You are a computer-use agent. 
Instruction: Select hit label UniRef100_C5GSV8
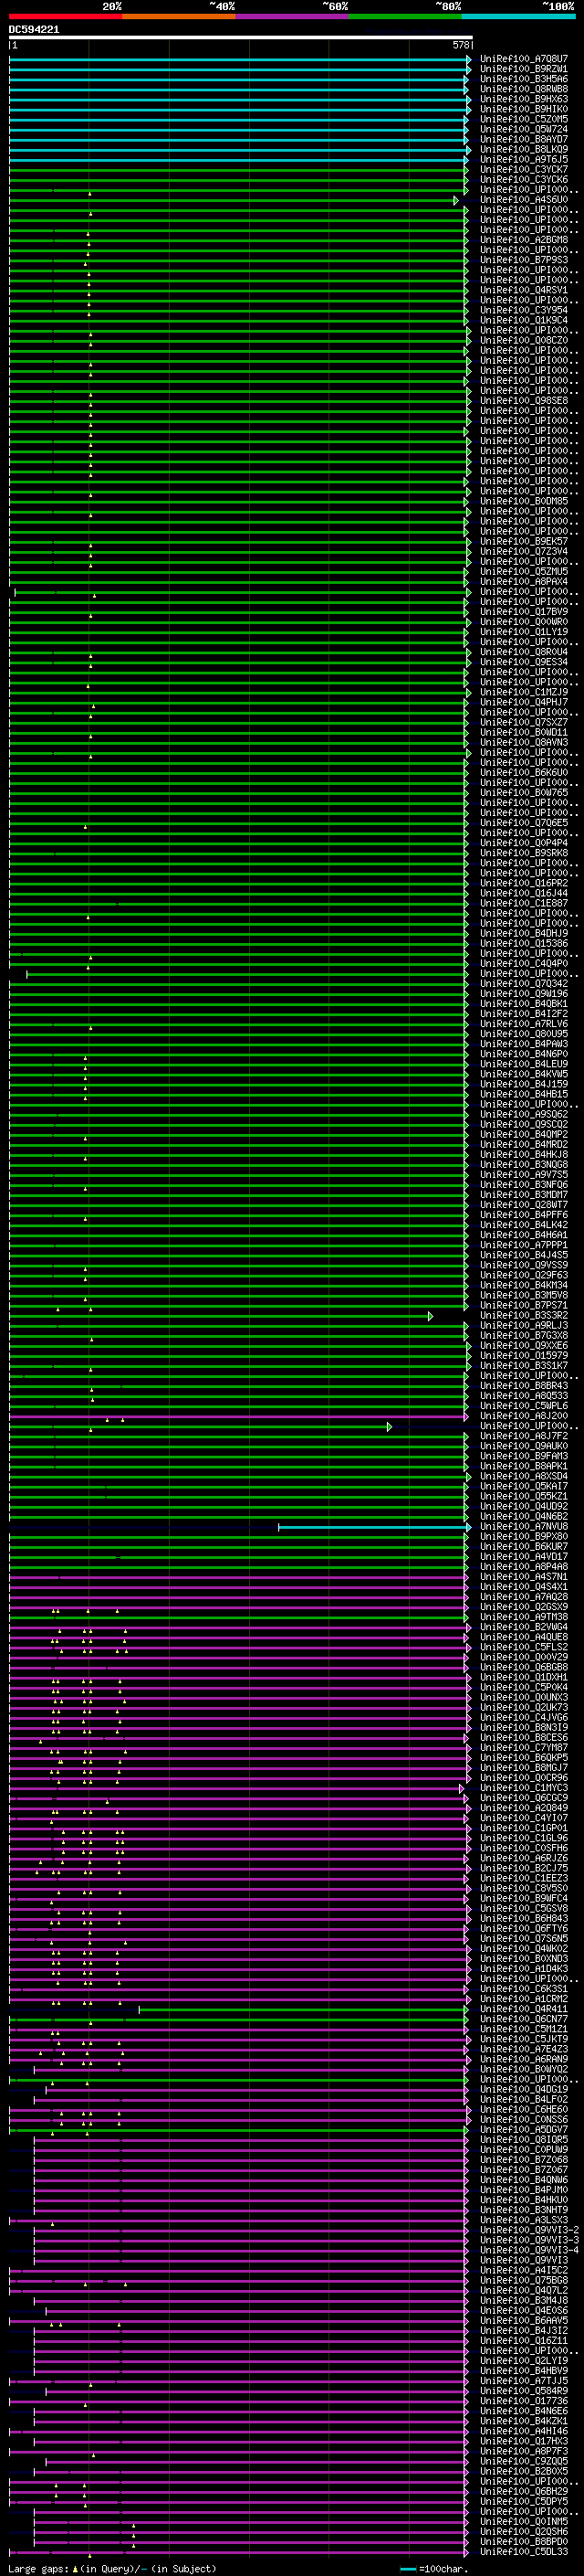click(524, 1908)
